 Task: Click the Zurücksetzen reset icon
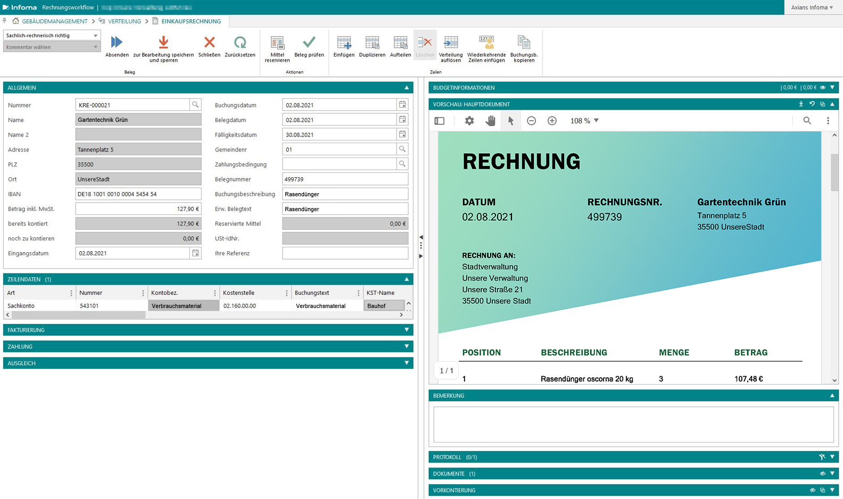pos(240,43)
